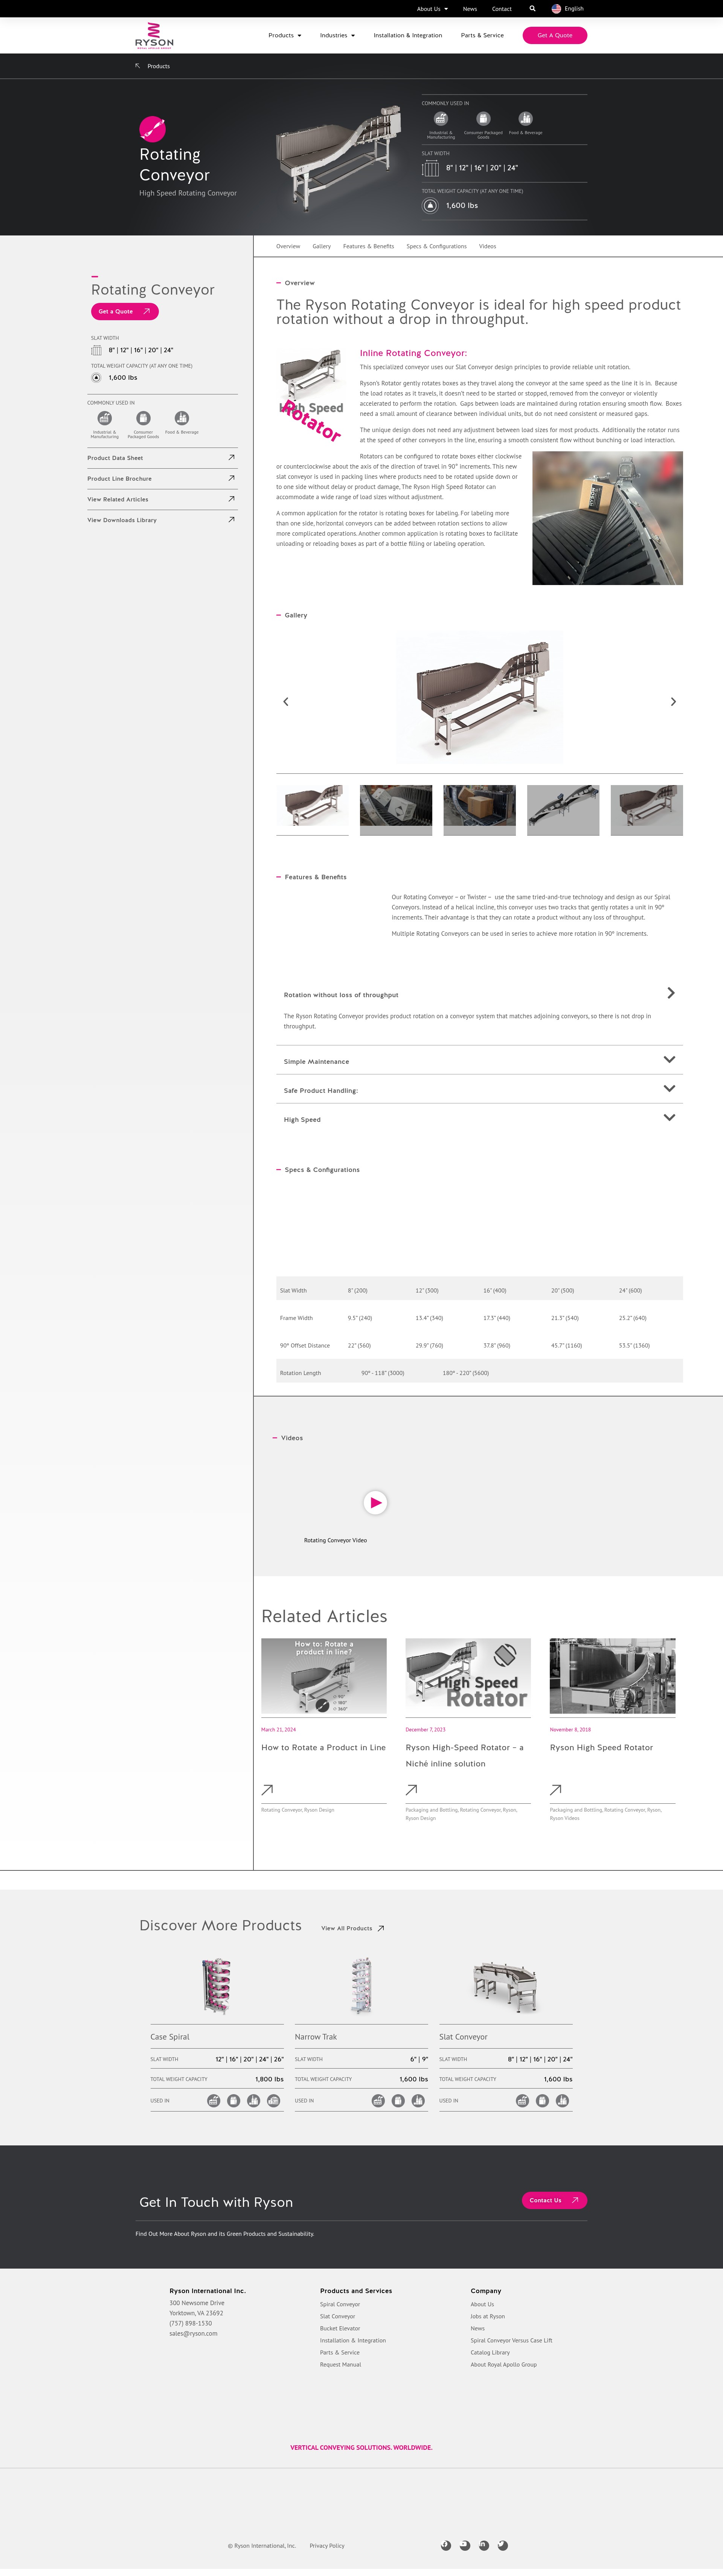
Task: Expand the Safe Product Handling accordion
Action: point(479,1089)
